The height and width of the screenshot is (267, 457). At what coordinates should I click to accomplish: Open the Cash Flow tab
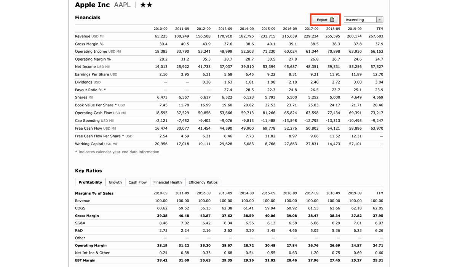(x=137, y=182)
